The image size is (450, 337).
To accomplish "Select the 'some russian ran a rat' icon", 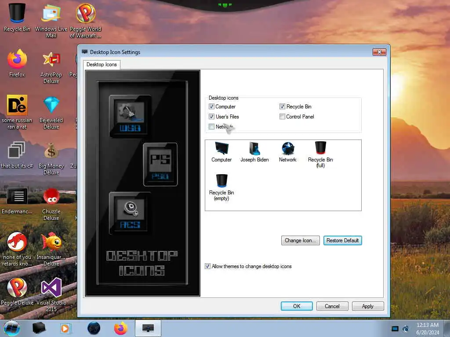I will [x=17, y=112].
